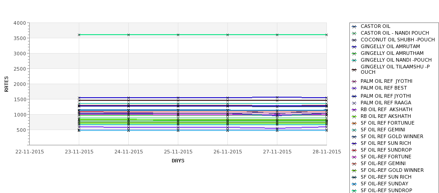
Task: Select SF OIL-REF SUNDROP legend label
Action: tap(386, 190)
